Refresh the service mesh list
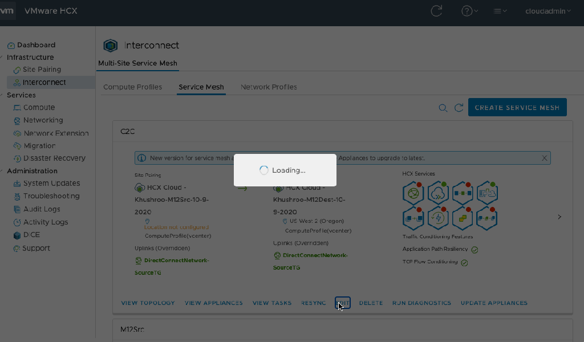This screenshot has height=342, width=584. [459, 108]
